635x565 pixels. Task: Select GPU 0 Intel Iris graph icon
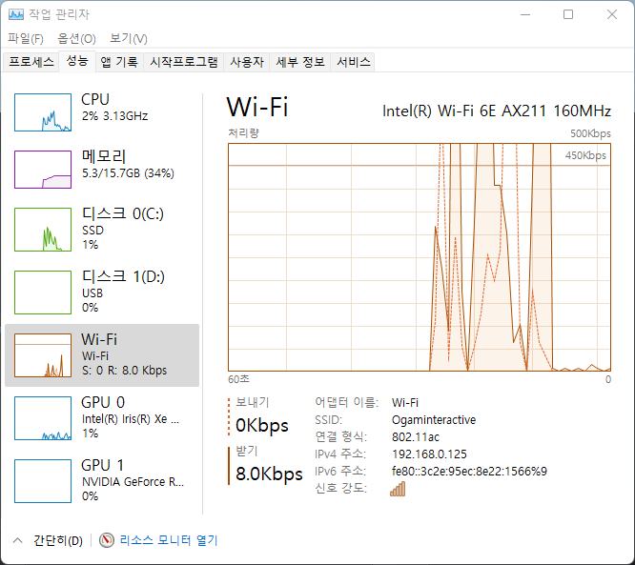(x=43, y=418)
